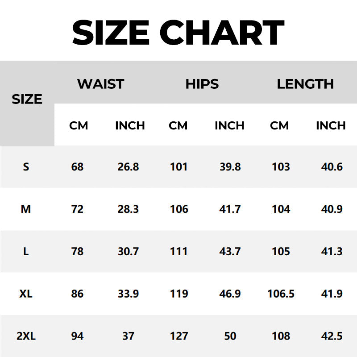The height and width of the screenshot is (357, 357).
Task: Click the 50 hips inch value
Action: 230,336
